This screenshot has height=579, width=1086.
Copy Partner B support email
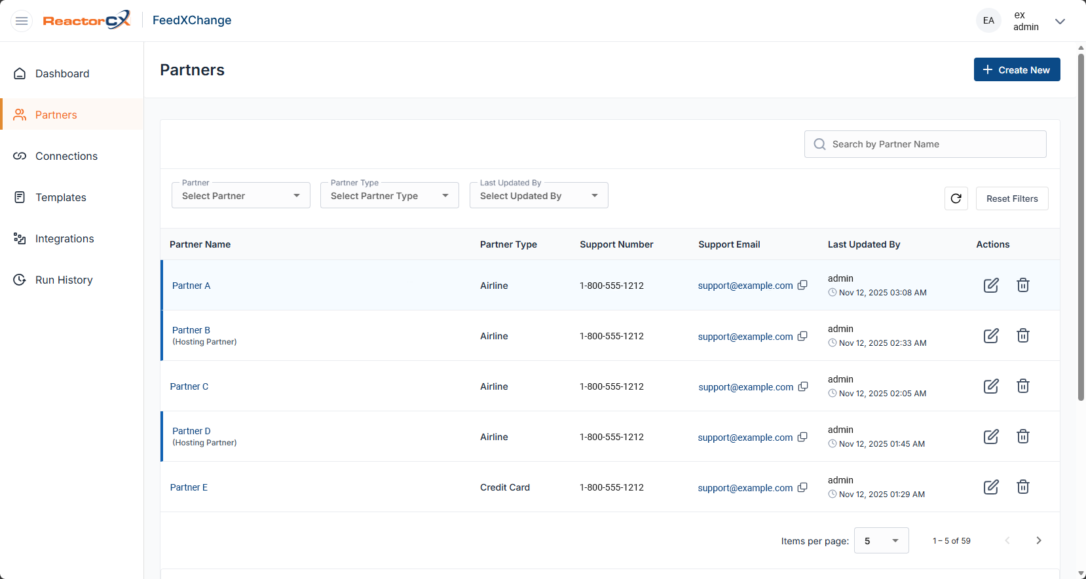click(802, 336)
